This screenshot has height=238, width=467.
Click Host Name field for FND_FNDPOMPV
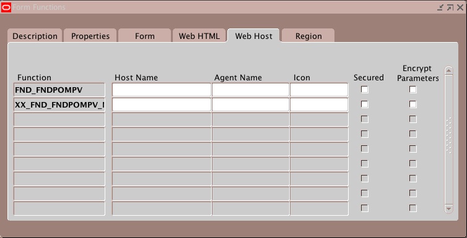[162, 90]
